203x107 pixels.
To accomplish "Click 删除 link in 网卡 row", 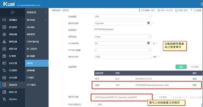I will point(195,79).
